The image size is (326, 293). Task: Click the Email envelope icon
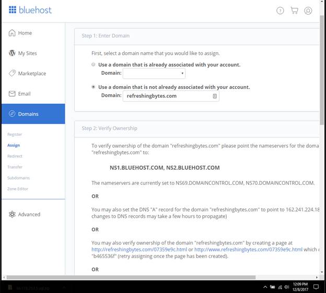[x=12, y=93]
